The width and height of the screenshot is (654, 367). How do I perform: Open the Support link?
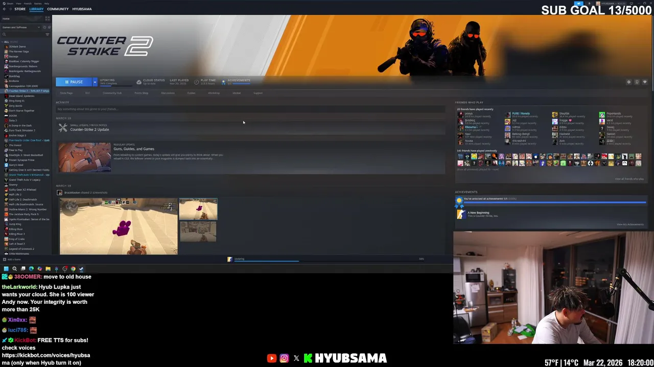(x=258, y=93)
